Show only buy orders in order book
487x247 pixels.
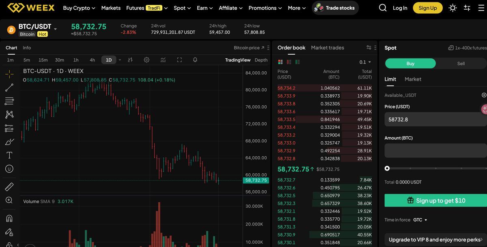pyautogui.click(x=297, y=62)
